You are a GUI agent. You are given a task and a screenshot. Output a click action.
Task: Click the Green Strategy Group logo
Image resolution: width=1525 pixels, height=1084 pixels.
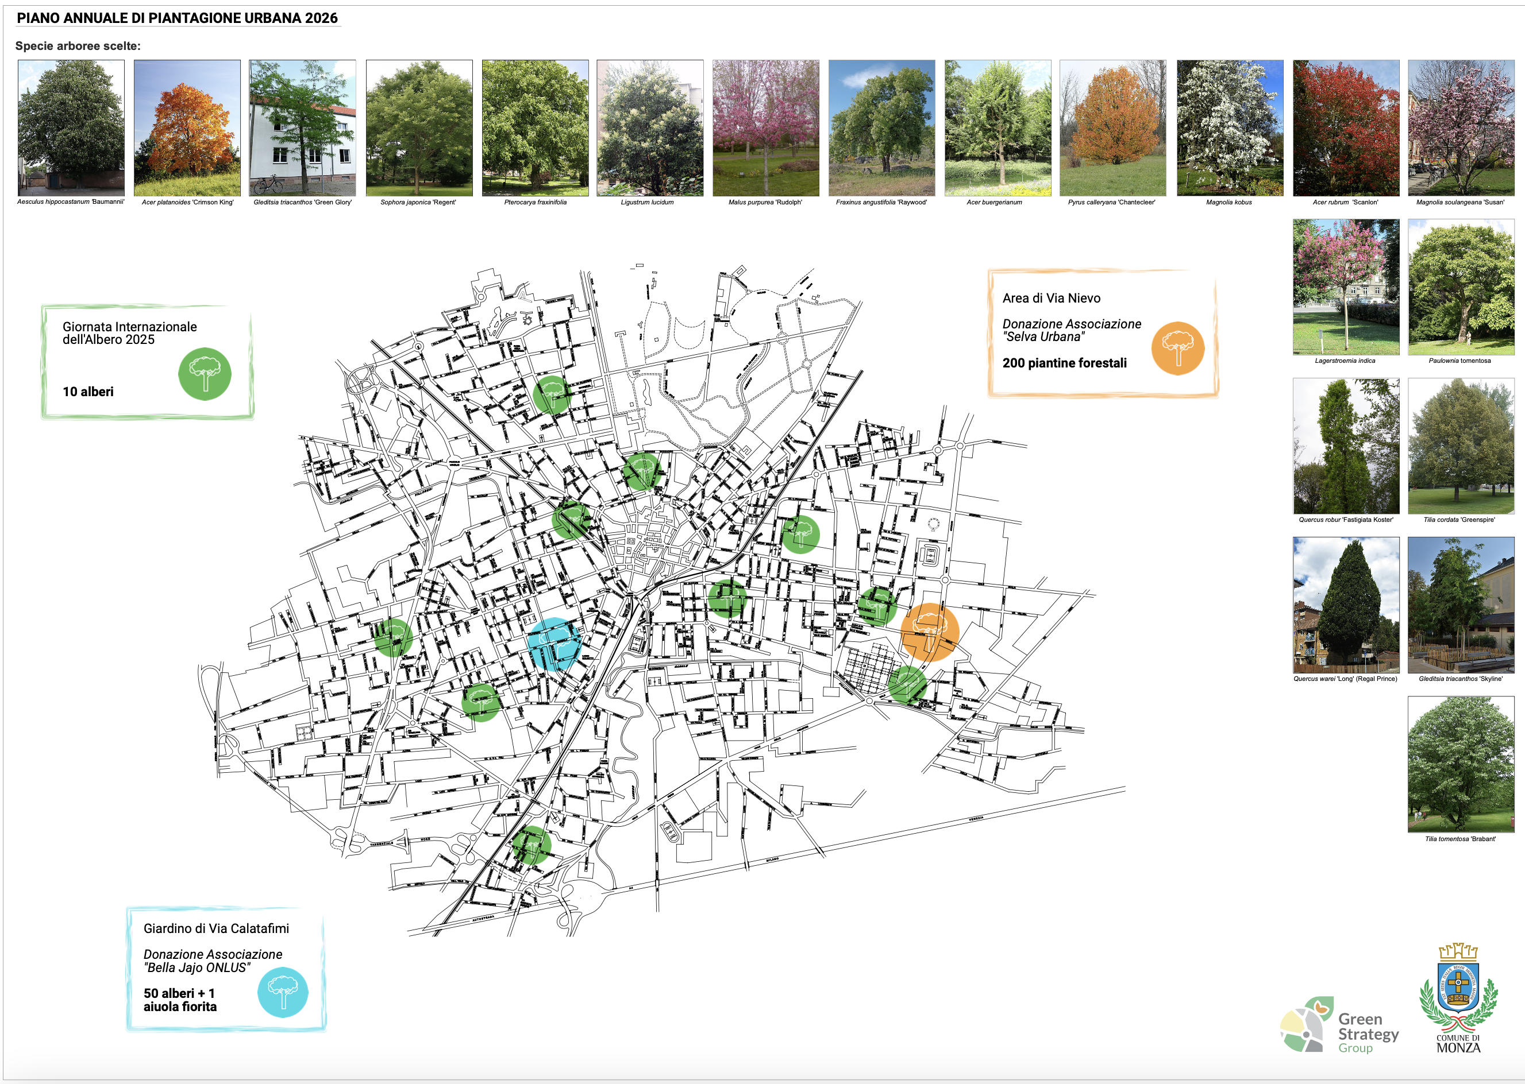click(x=1339, y=1026)
